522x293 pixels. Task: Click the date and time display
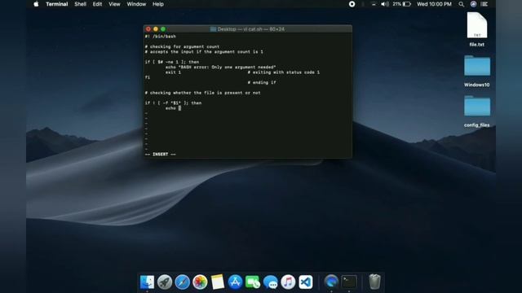point(434,4)
